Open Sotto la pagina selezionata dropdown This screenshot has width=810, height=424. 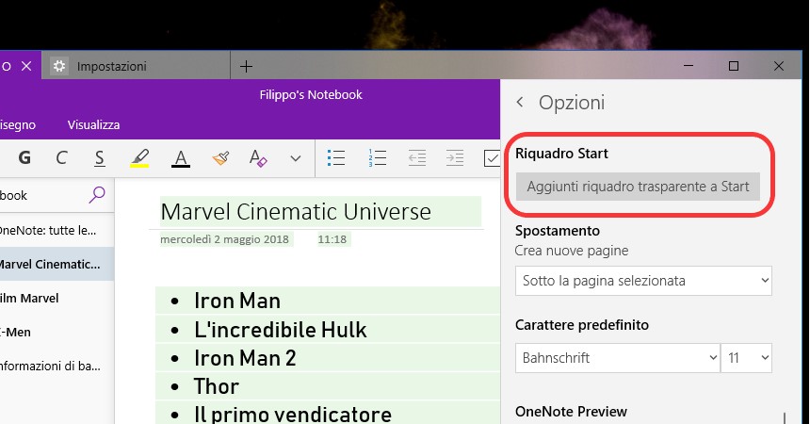click(x=643, y=281)
